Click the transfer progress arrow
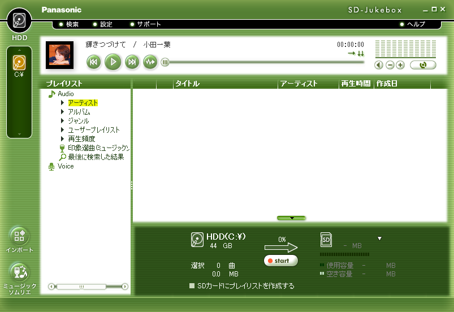 [281, 248]
